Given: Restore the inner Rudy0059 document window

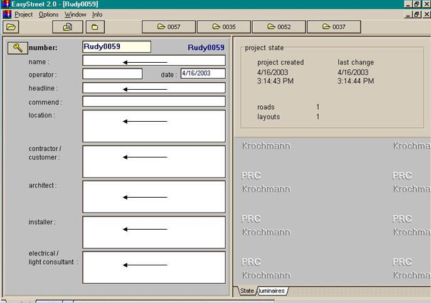Looking at the screenshot, I should [417, 14].
